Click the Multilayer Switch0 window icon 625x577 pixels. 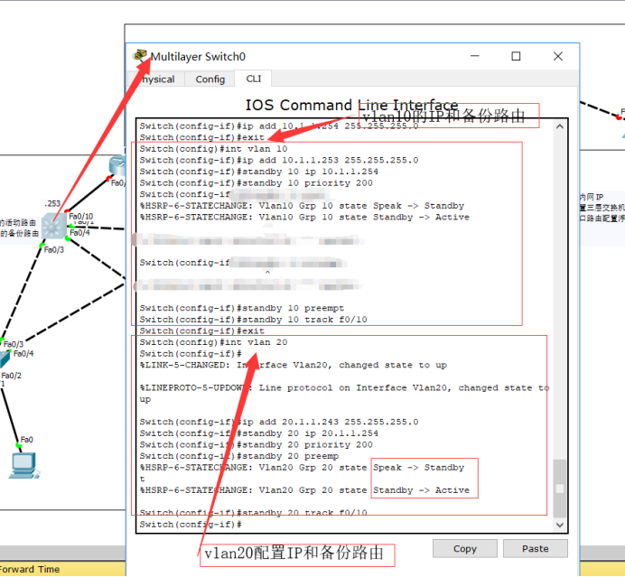140,55
